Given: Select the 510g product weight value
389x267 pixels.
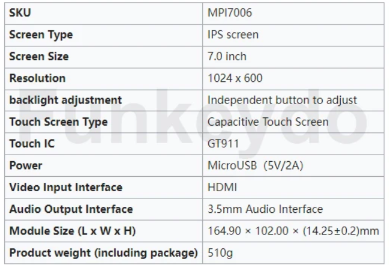Looking at the screenshot, I should tap(220, 253).
